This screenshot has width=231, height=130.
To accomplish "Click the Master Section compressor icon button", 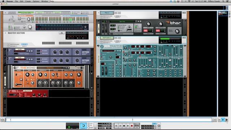I will [x=62, y=33].
